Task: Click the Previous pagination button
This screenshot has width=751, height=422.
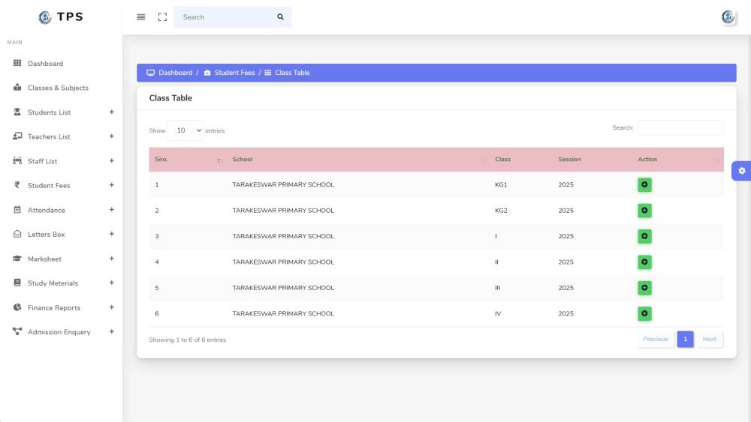Action: coord(655,339)
